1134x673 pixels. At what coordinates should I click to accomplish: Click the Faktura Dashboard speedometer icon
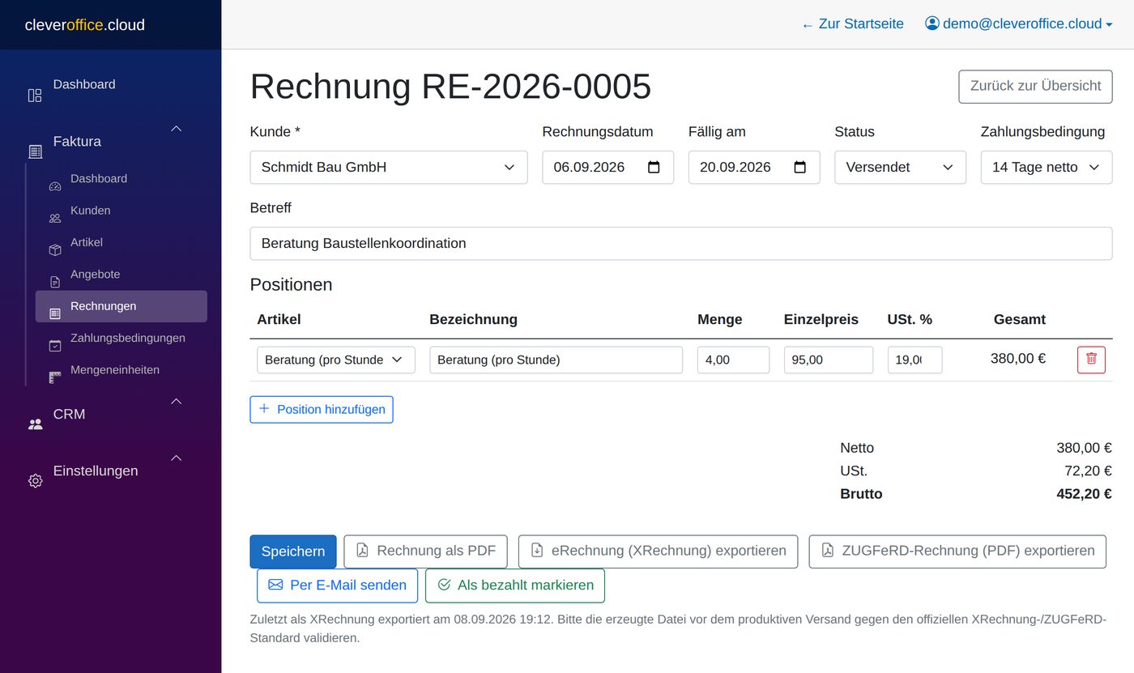(x=55, y=186)
